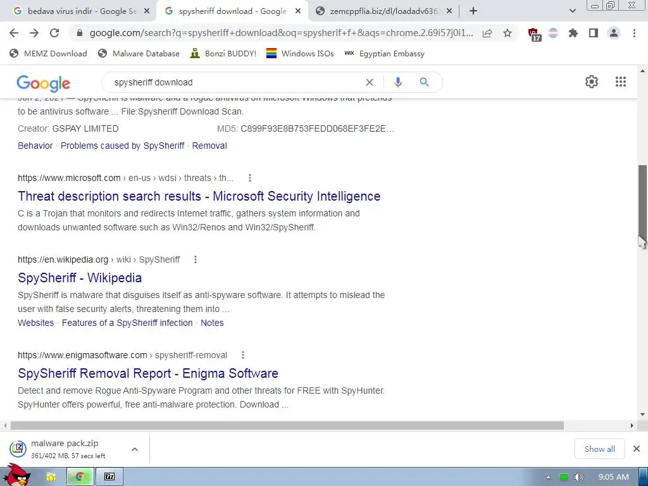Adjust volume from system tray speaker
The height and width of the screenshot is (486, 648).
[x=579, y=477]
